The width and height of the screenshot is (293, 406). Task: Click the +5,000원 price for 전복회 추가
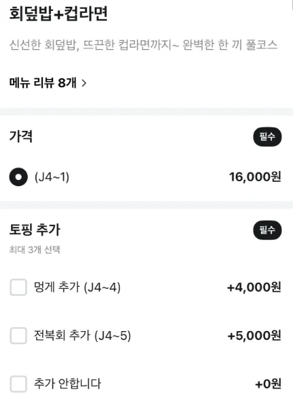coord(254,336)
